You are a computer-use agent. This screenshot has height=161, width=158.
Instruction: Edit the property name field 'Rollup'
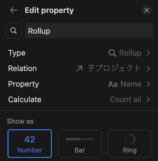click(89, 31)
